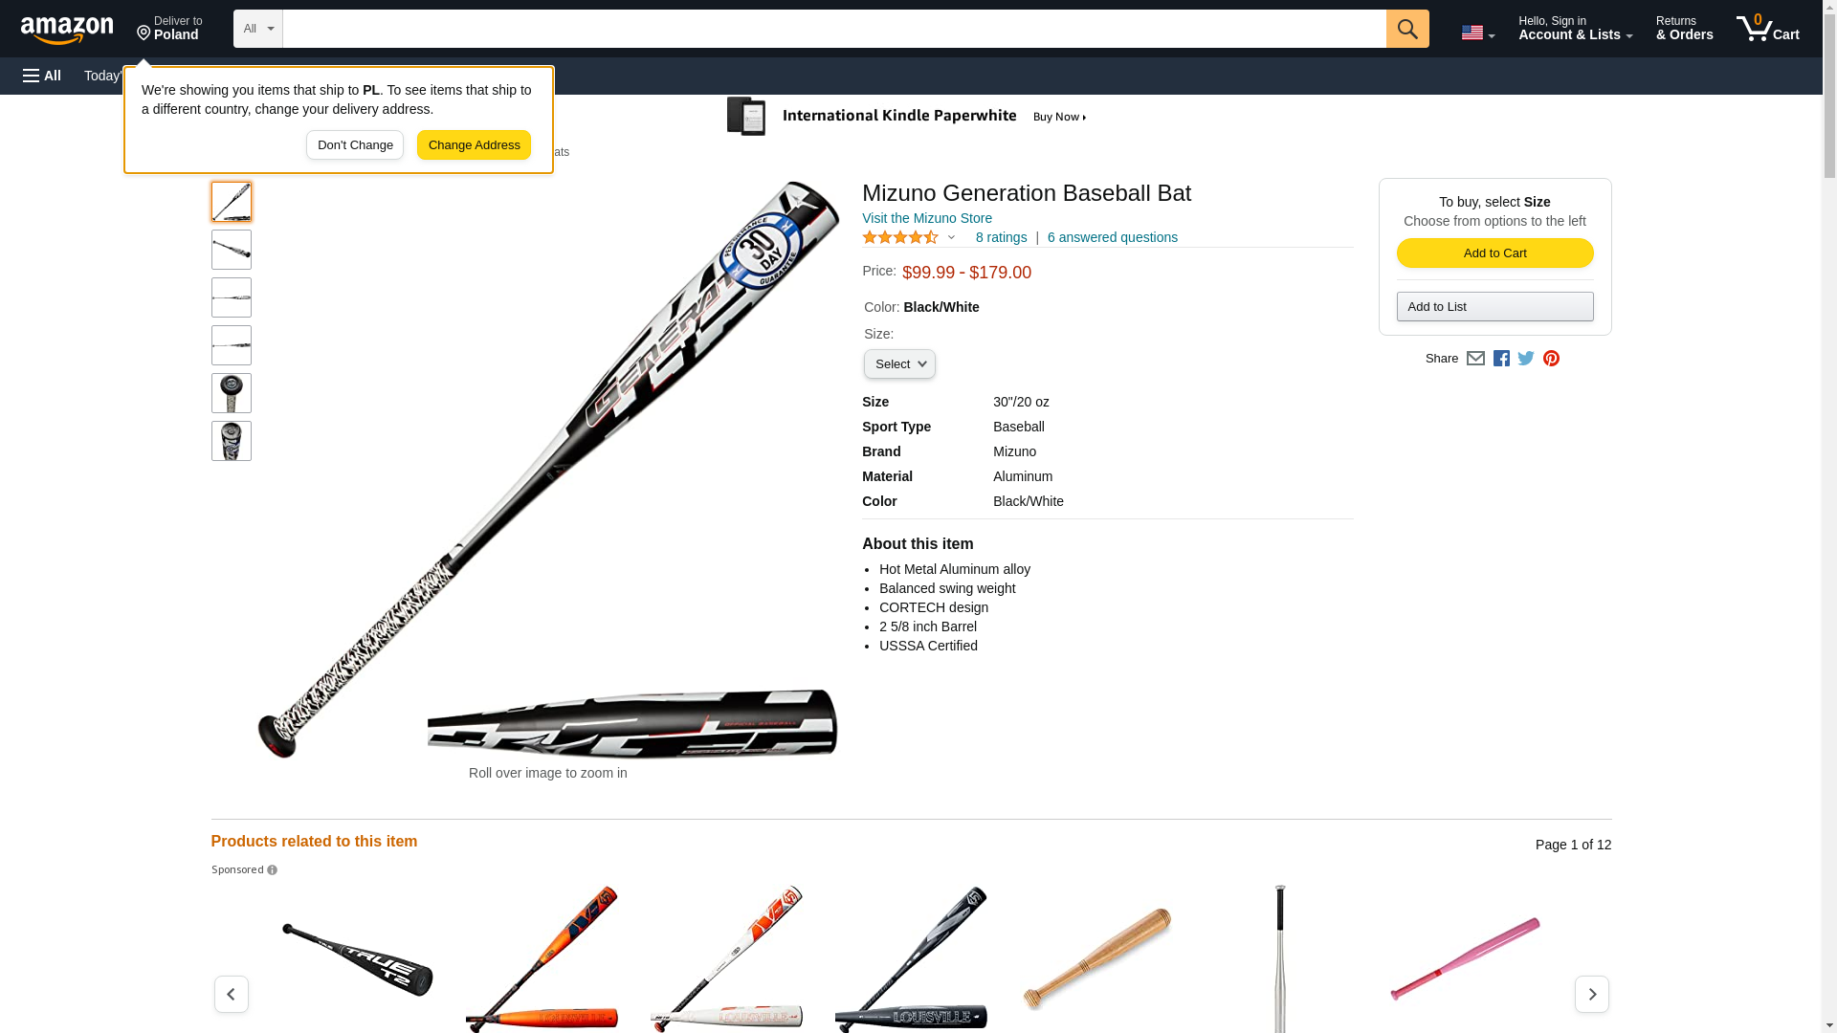Click the Change Address button
This screenshot has height=1033, width=1837.
point(474,145)
